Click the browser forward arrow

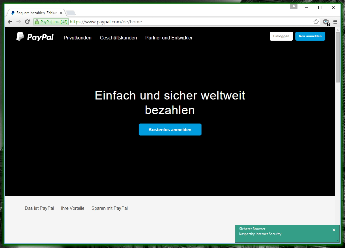pyautogui.click(x=19, y=22)
